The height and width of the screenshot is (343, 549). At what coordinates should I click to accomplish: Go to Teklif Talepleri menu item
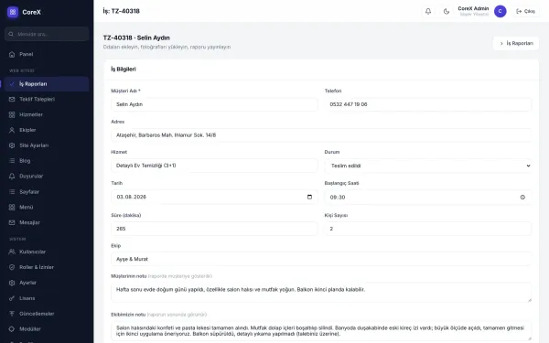(47, 99)
